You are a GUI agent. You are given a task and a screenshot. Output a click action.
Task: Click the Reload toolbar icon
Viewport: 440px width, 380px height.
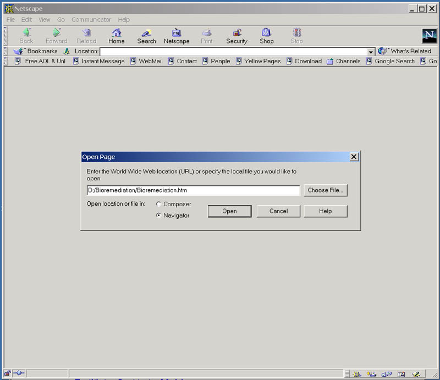point(86,32)
